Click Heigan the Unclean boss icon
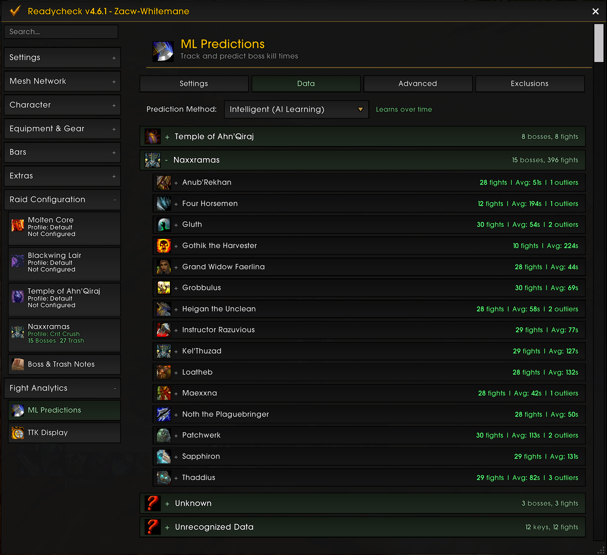Screen dimensions: 607x555 click(x=164, y=309)
